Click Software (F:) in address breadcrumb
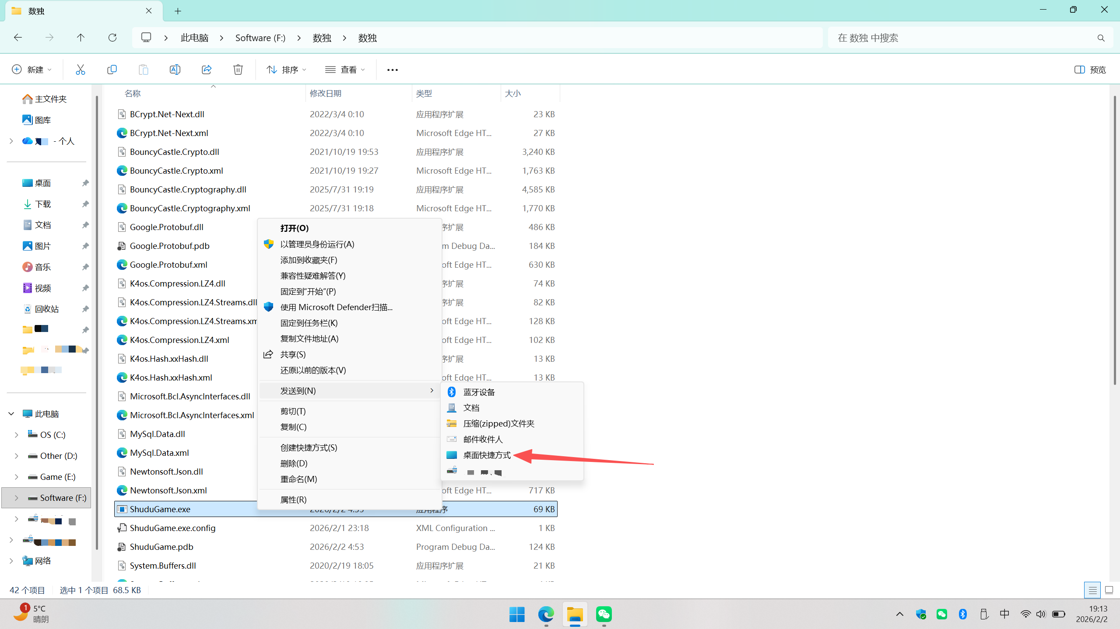 pos(260,38)
